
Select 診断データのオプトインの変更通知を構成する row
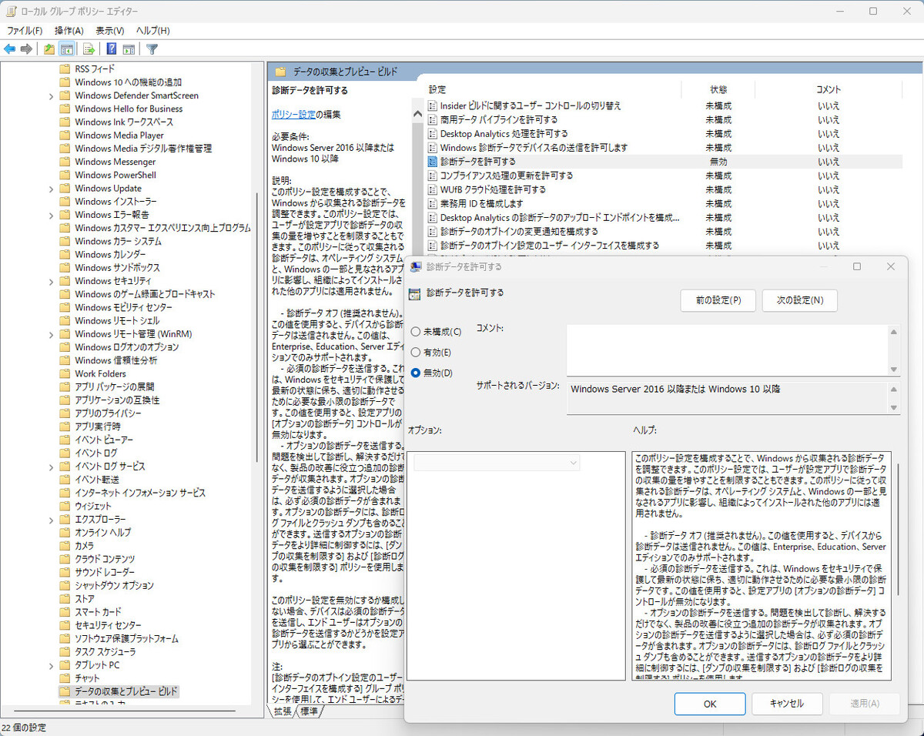[x=665, y=231]
